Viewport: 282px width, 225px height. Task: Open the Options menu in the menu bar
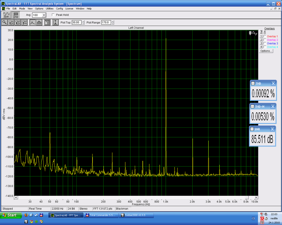[x=39, y=9]
